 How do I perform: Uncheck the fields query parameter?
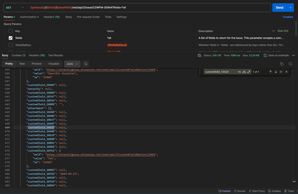pyautogui.click(x=10, y=38)
